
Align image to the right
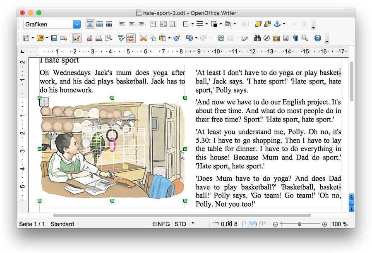coord(141,24)
